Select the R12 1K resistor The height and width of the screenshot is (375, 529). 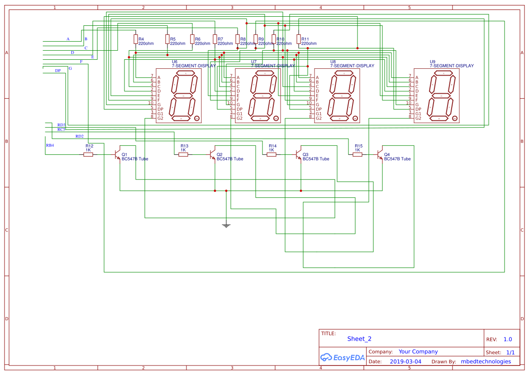point(88,154)
